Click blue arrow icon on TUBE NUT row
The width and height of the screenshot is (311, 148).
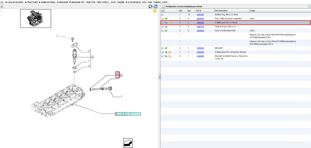click(166, 27)
